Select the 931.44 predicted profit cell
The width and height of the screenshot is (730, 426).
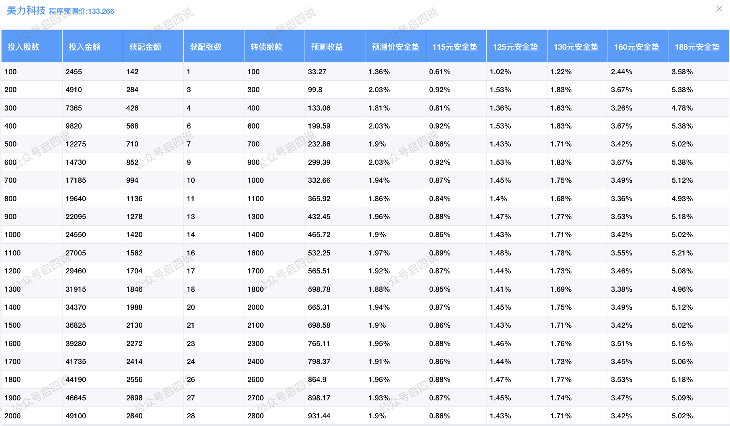[319, 416]
